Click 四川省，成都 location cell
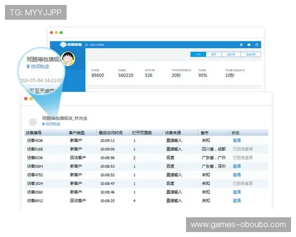Viewport: 296px width, 237px height. click(x=214, y=149)
